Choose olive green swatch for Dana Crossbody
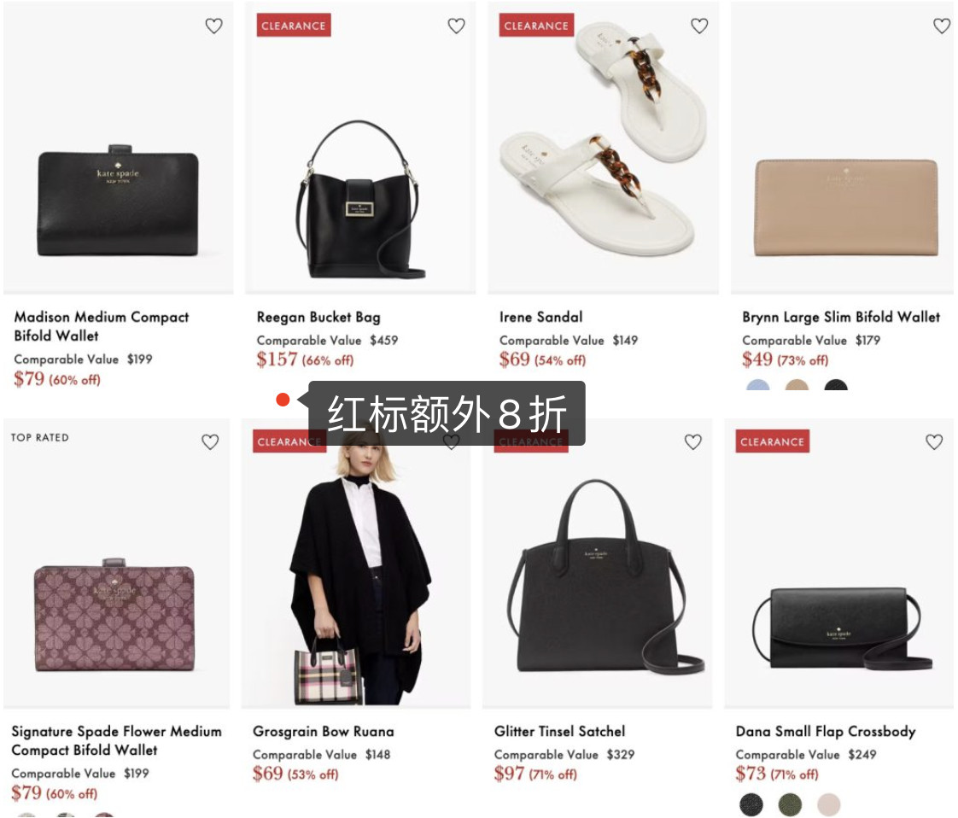Screen dimensions: 958x818 [x=790, y=804]
